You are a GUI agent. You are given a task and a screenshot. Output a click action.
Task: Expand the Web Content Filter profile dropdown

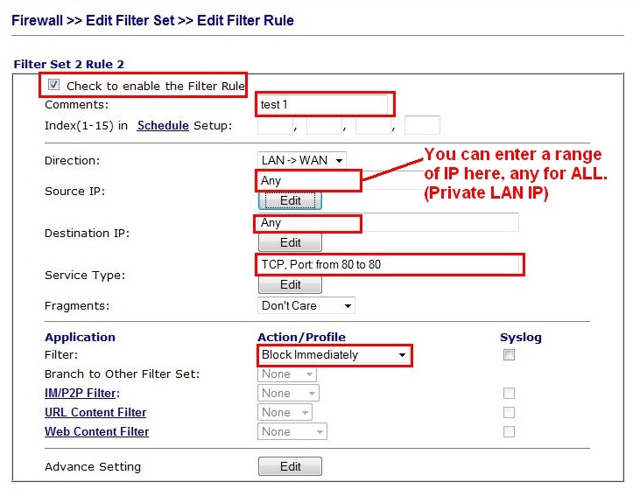(x=292, y=432)
